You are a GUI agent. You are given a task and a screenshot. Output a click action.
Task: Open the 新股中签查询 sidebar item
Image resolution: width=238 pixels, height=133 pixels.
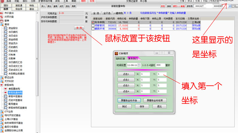[x=15, y=96]
